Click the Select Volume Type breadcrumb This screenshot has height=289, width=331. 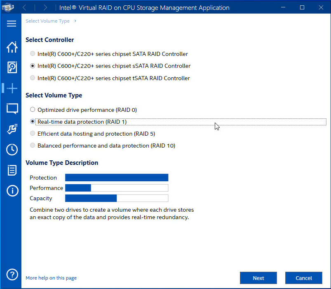(x=47, y=21)
